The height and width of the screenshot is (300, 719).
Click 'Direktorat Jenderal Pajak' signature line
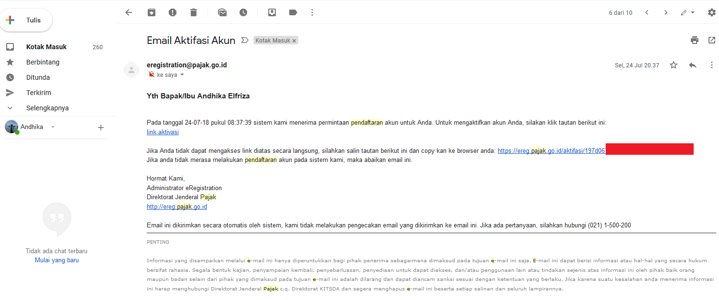click(x=182, y=197)
